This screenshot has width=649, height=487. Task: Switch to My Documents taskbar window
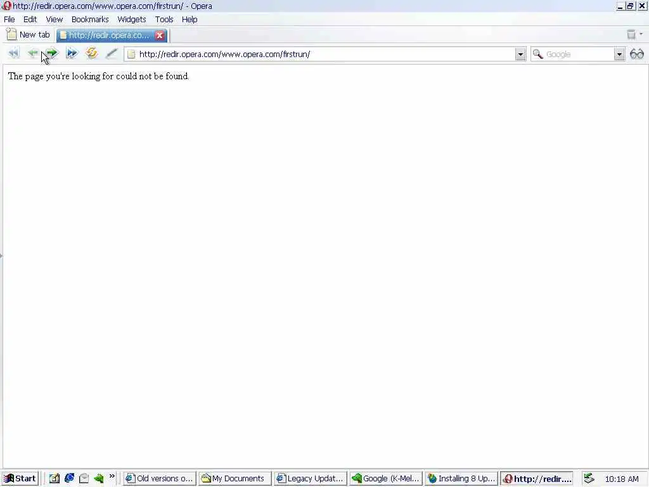coord(235,479)
